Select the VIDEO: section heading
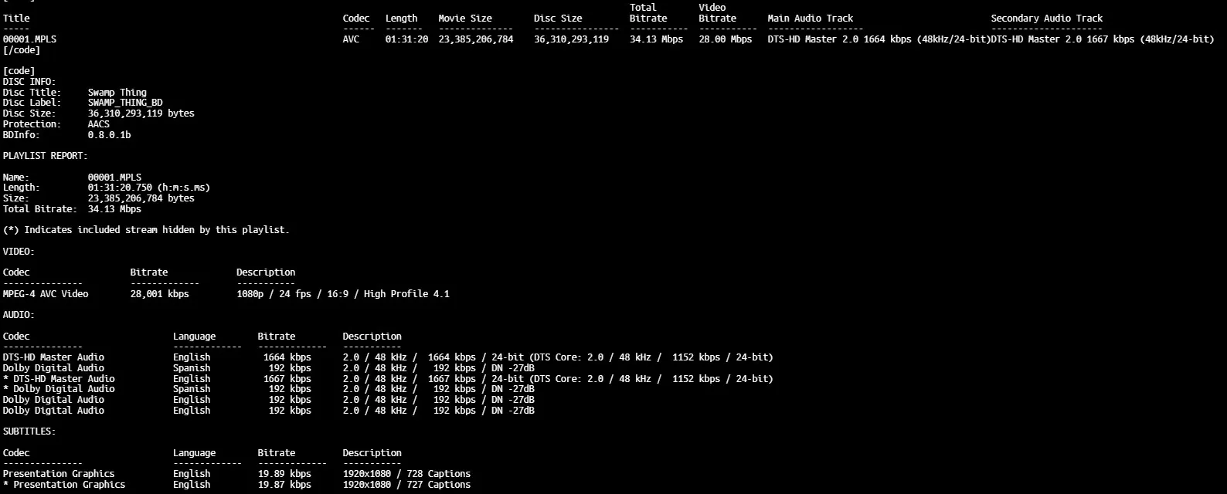1227x494 pixels. tap(19, 252)
